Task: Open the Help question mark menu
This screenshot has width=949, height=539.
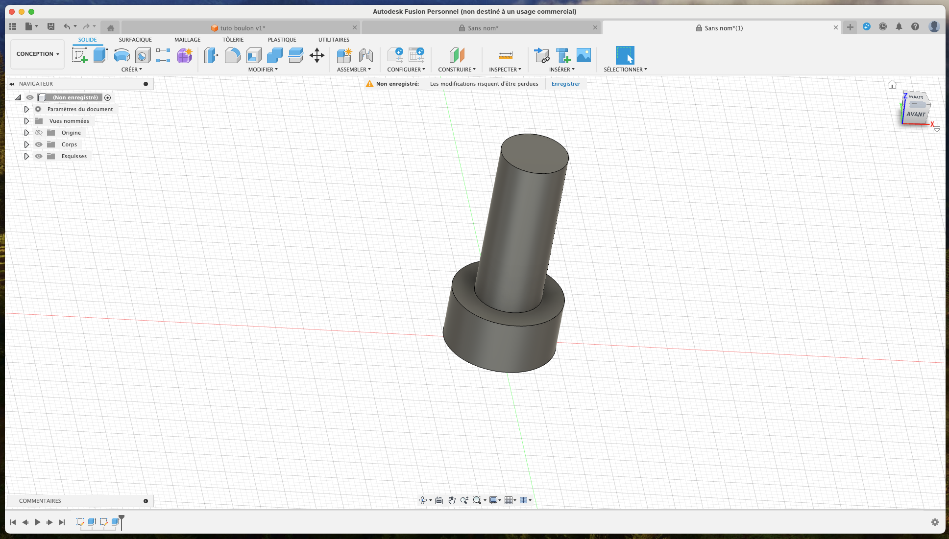Action: pos(915,27)
